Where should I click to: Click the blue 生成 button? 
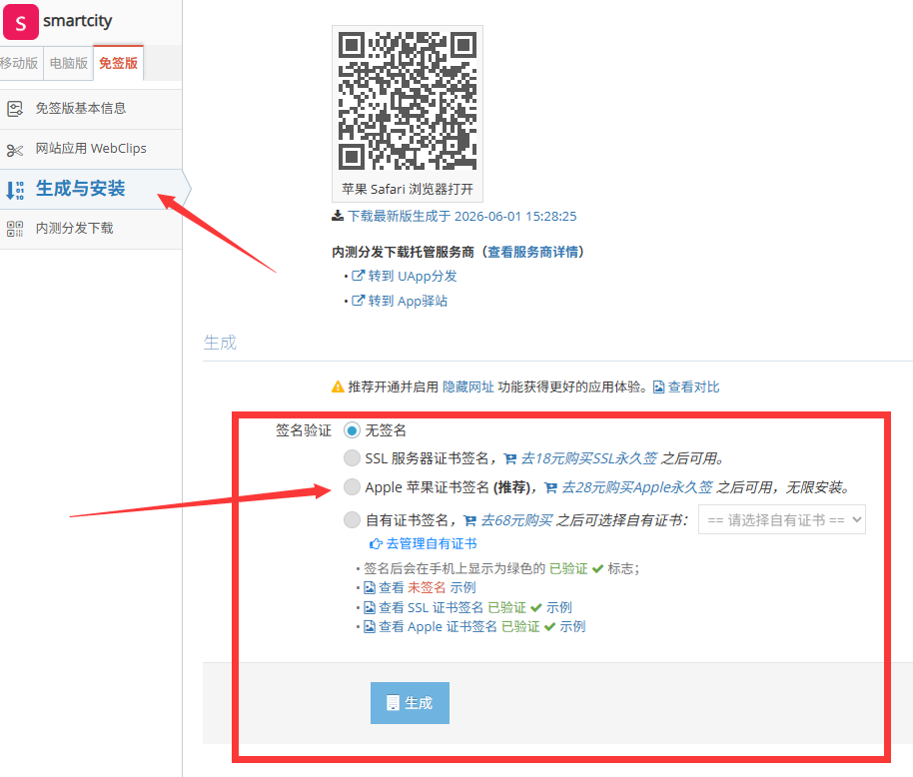click(x=410, y=703)
